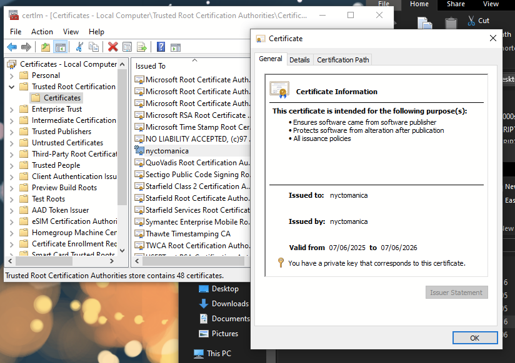The width and height of the screenshot is (515, 363).
Task: Click the Export List toolbar icon
Action: click(142, 47)
